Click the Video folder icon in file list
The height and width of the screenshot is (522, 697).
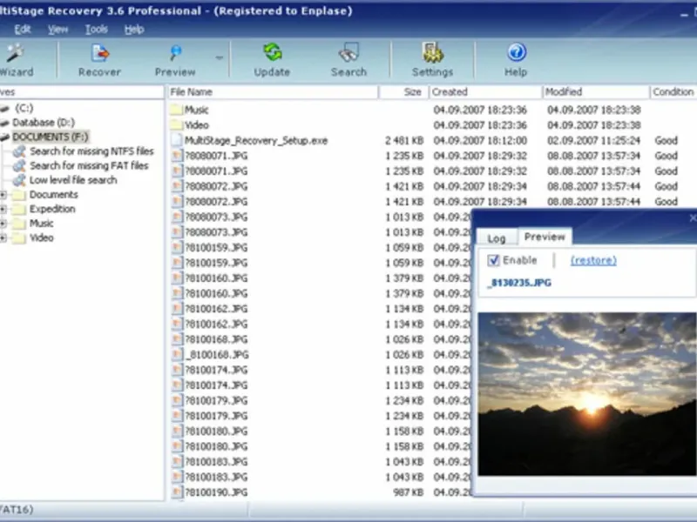tap(177, 124)
